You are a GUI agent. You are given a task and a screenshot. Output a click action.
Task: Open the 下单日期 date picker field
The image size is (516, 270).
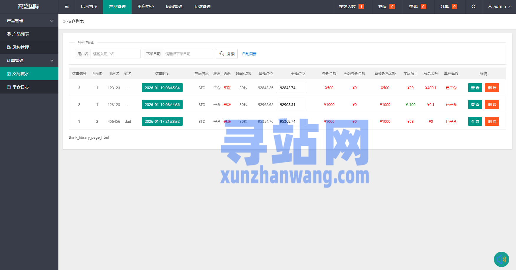pyautogui.click(x=188, y=54)
